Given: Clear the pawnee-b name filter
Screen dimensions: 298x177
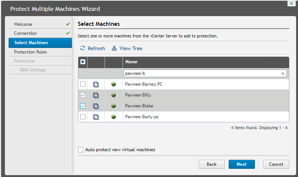Looking at the screenshot, I should point(283,74).
